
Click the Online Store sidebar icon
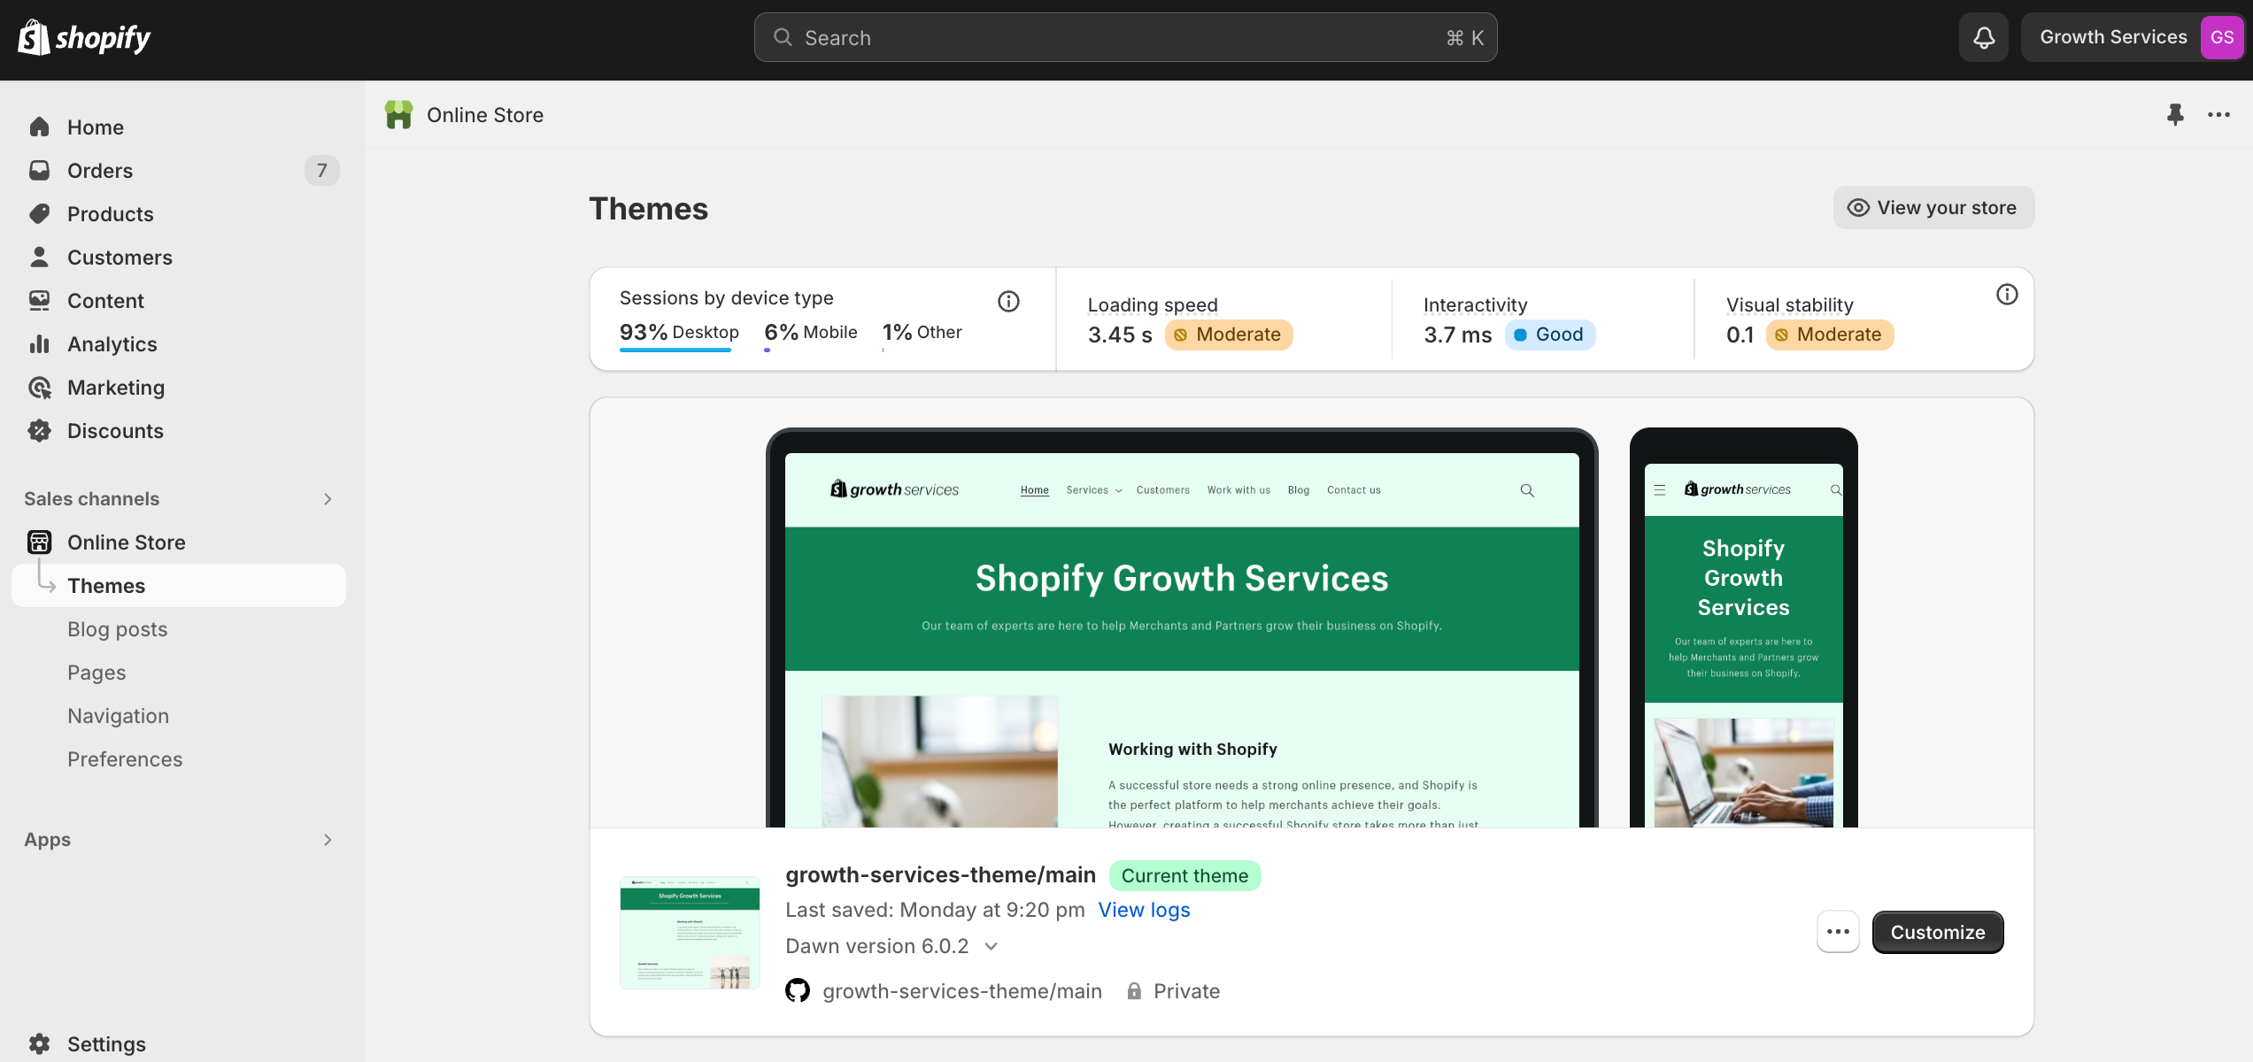[39, 542]
